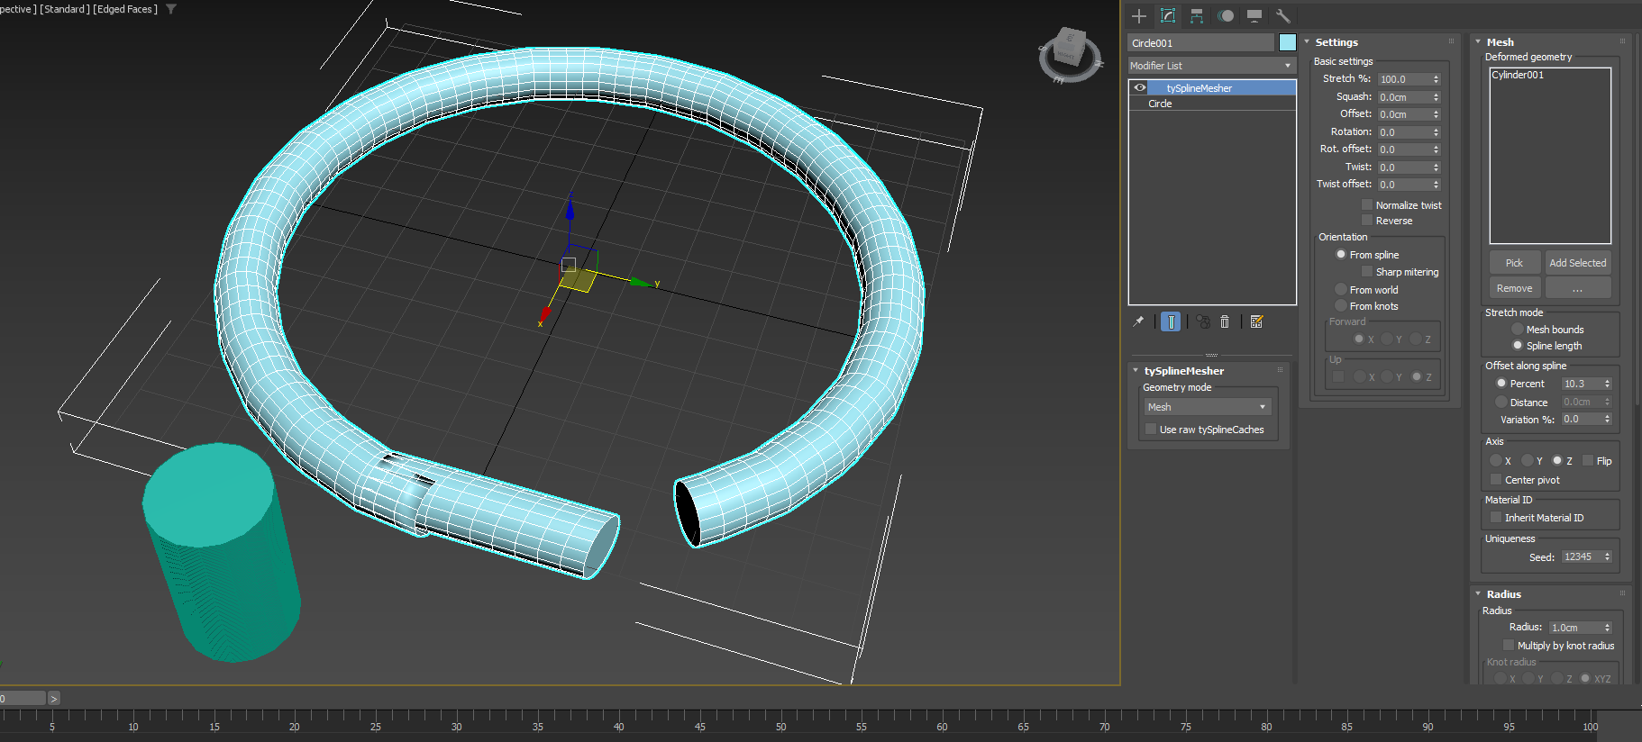Select Circle in the modifier stack

(1160, 104)
